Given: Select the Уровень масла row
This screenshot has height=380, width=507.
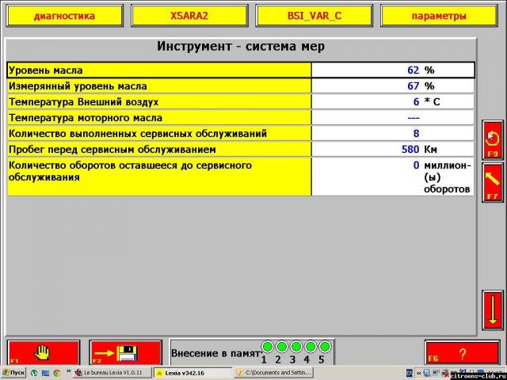Looking at the screenshot, I should (x=241, y=70).
